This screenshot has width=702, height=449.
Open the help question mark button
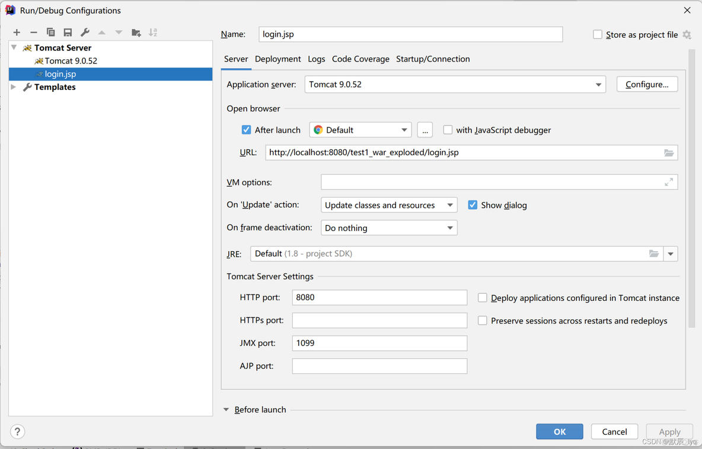pos(17,432)
